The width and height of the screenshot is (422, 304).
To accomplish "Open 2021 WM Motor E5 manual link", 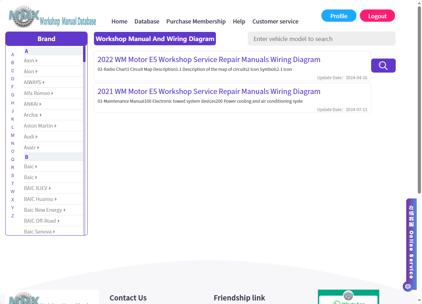I will [209, 92].
